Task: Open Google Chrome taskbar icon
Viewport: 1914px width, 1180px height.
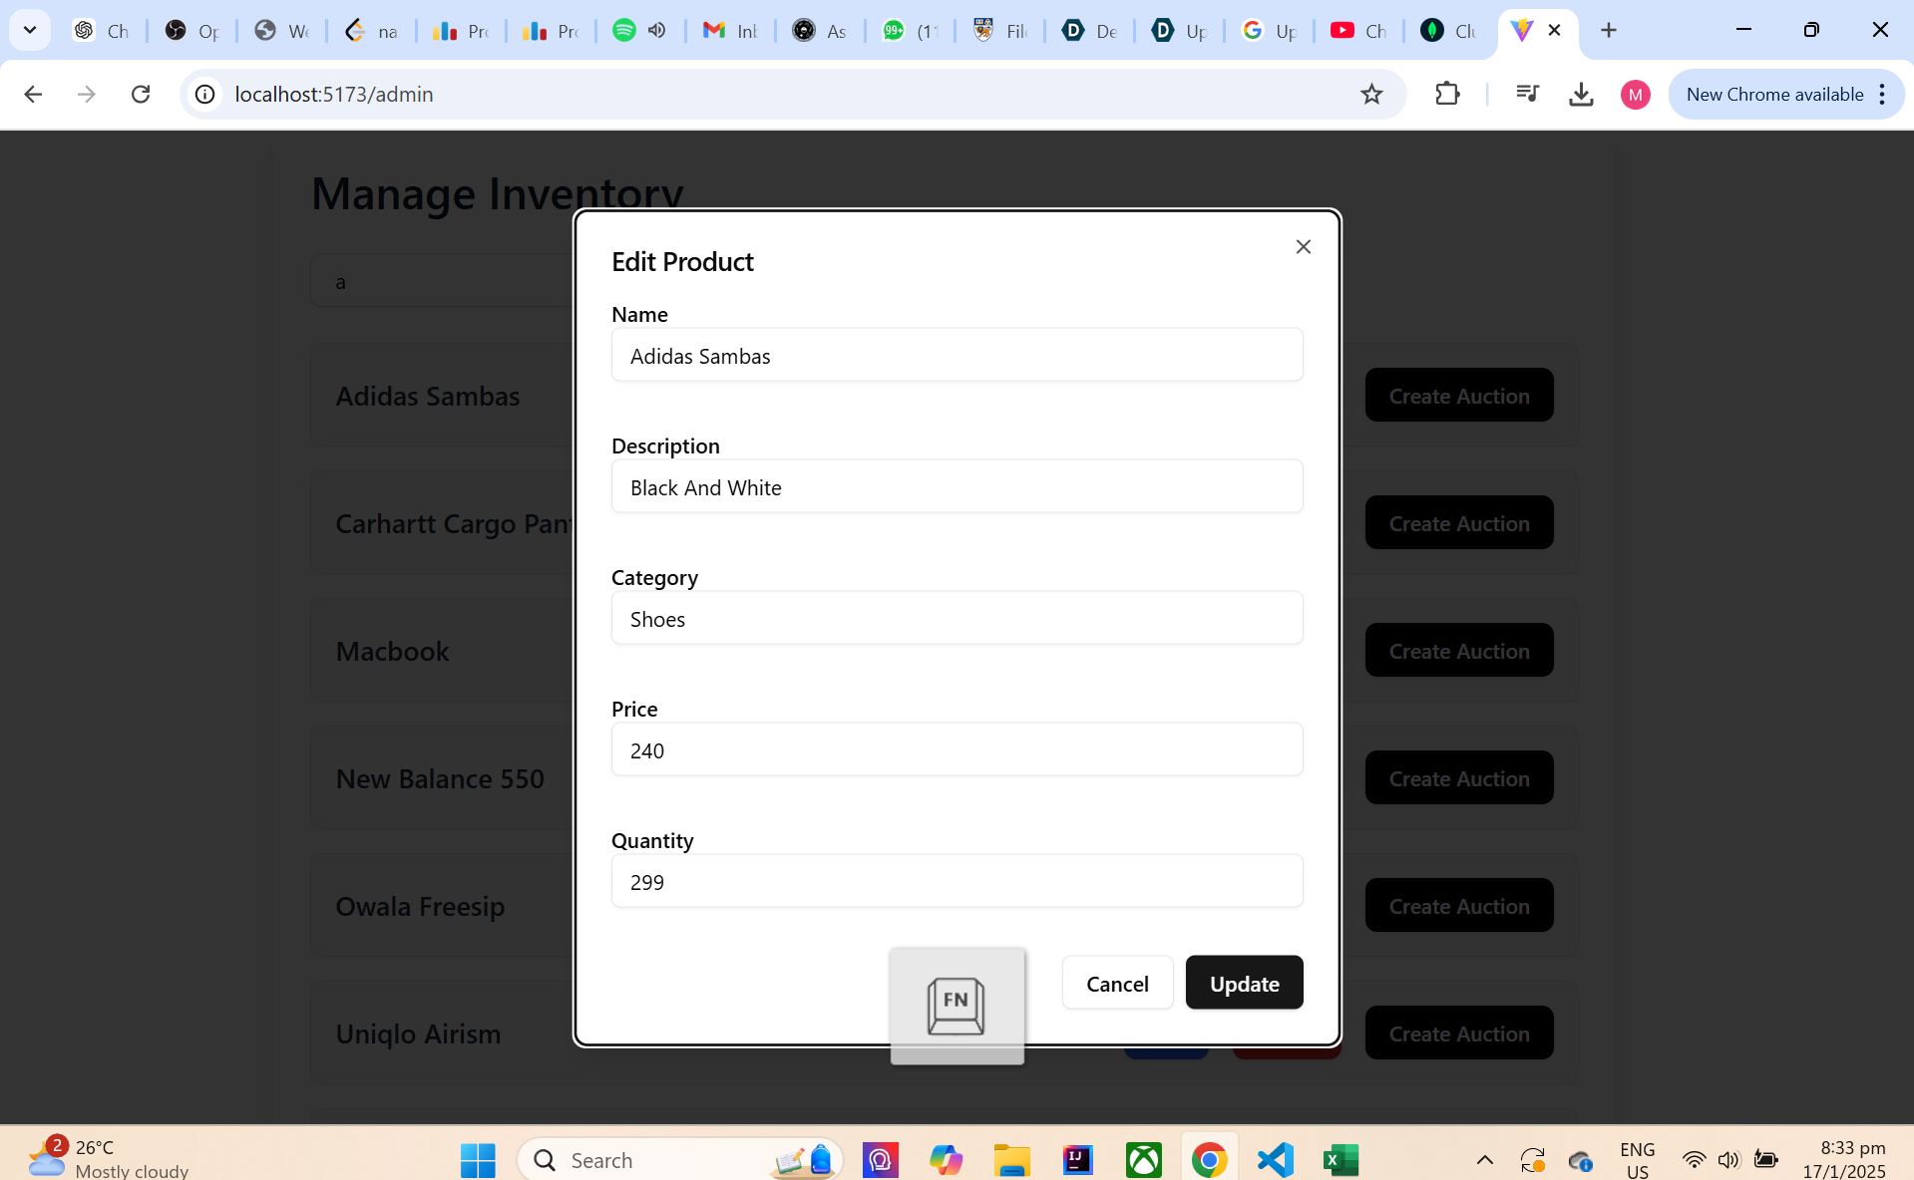Action: point(1209,1159)
